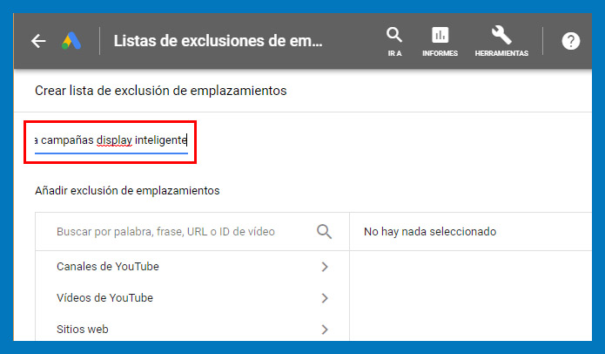The height and width of the screenshot is (354, 605).
Task: Select the Vídeos de YouTube row
Action: (x=192, y=298)
